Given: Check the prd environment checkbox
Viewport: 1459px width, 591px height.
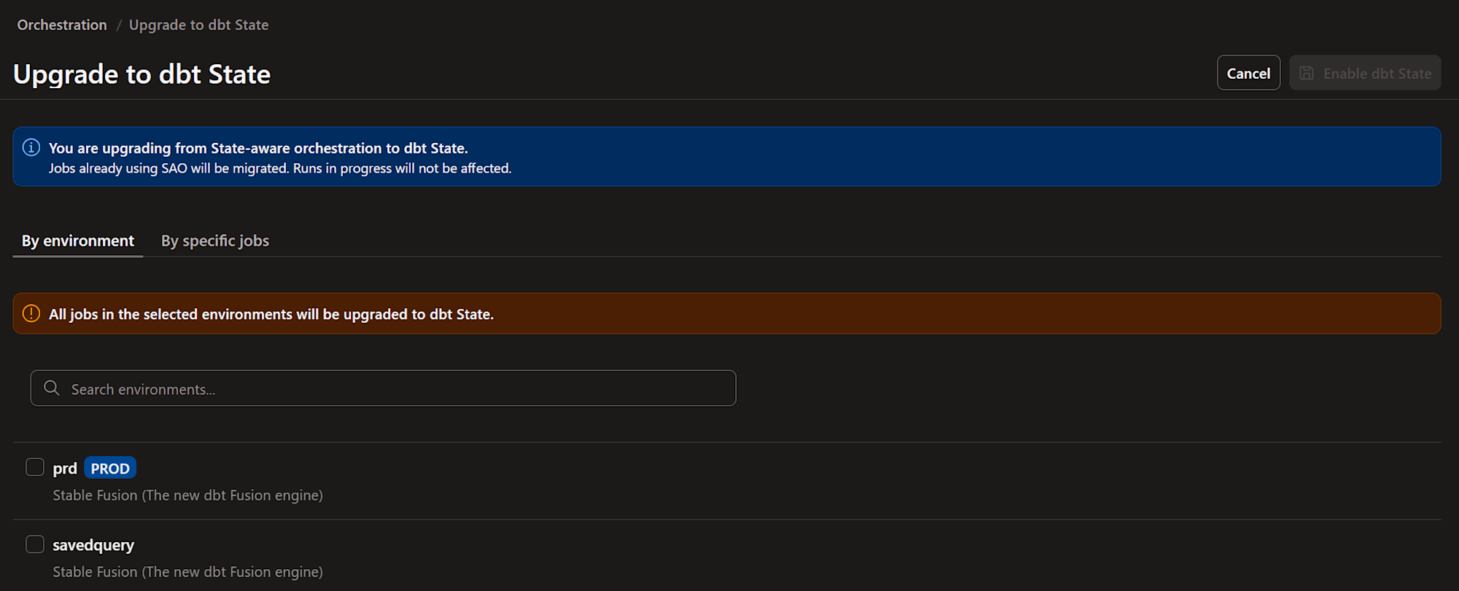Looking at the screenshot, I should pyautogui.click(x=35, y=467).
